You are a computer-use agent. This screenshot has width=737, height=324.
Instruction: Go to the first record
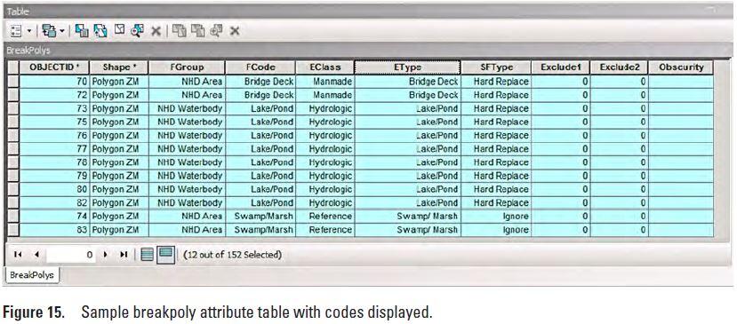(x=18, y=255)
